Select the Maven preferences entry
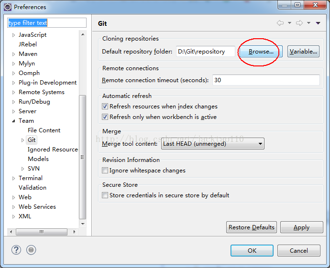The width and height of the screenshot is (330, 268). pos(28,54)
